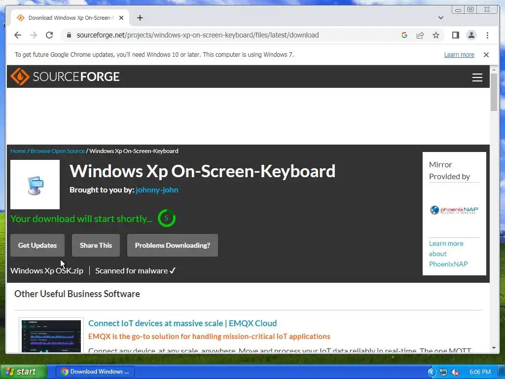Screen dimensions: 505x379
Task: Click the EMQX is the go-to solution tagline
Action: click(209, 337)
